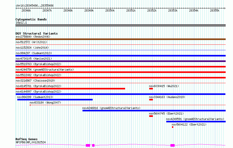The width and height of the screenshot is (233, 148).
Task: Select the 16p12.1 band label
Action: pyautogui.click(x=21, y=22)
